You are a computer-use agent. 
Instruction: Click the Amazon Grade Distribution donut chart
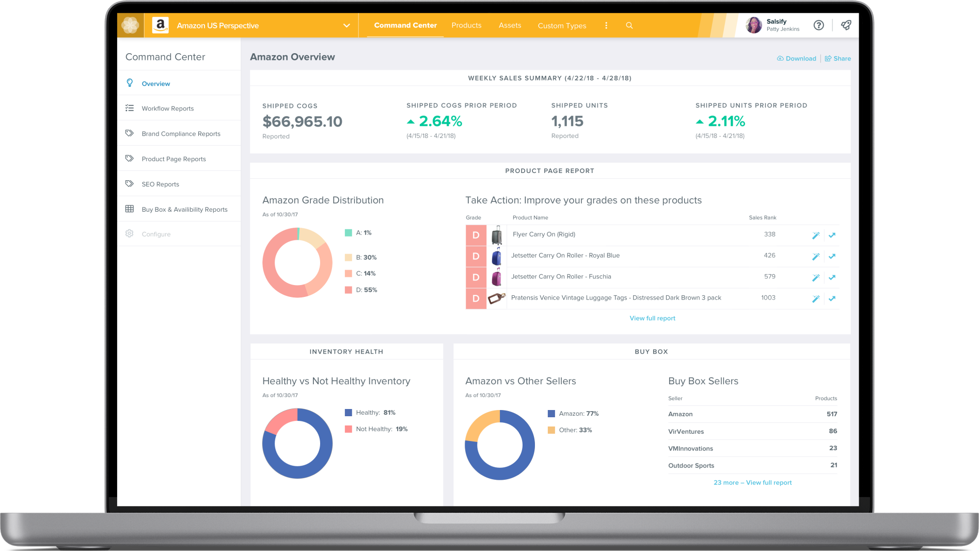(297, 263)
